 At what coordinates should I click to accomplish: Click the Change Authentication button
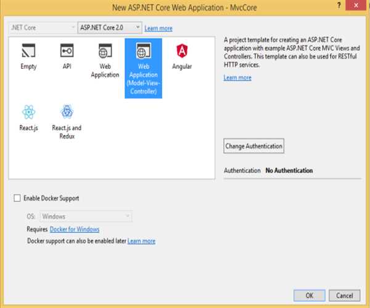click(253, 146)
